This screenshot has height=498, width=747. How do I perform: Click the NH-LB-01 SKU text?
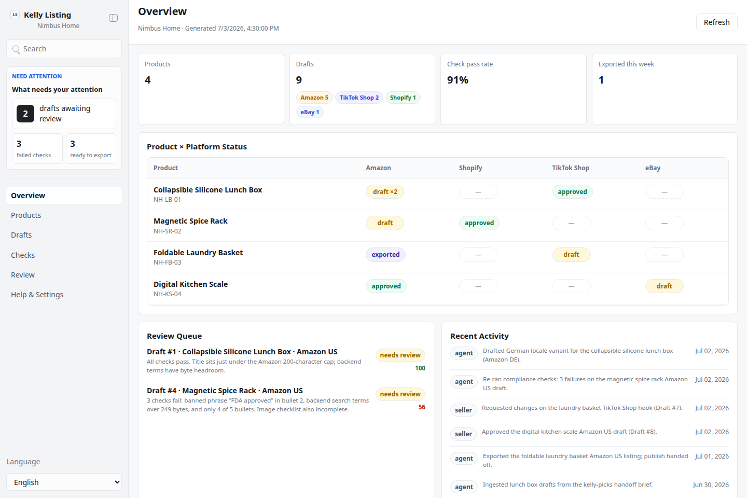point(167,200)
